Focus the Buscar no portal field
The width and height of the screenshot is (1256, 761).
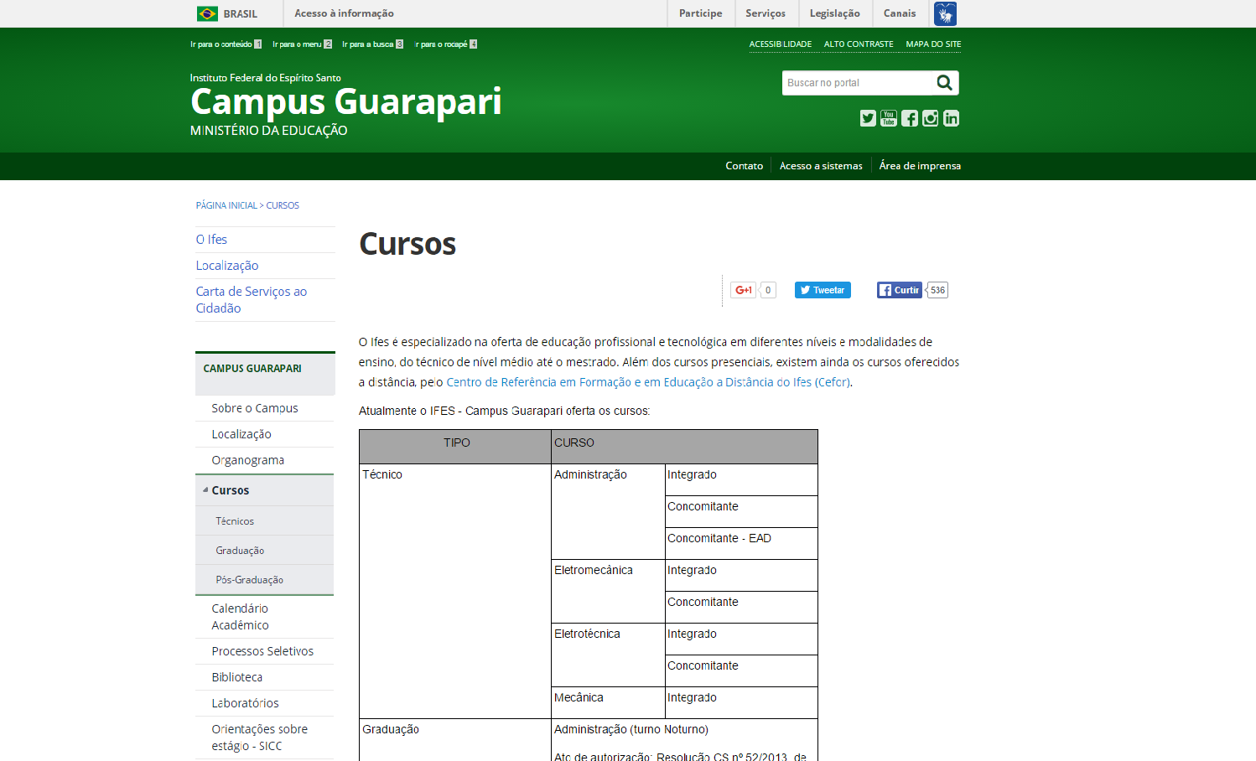(x=859, y=83)
